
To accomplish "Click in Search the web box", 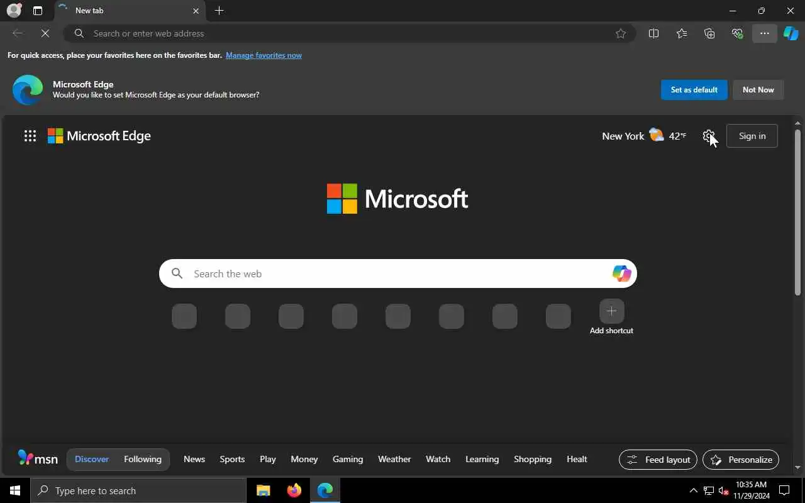I will 397,274.
